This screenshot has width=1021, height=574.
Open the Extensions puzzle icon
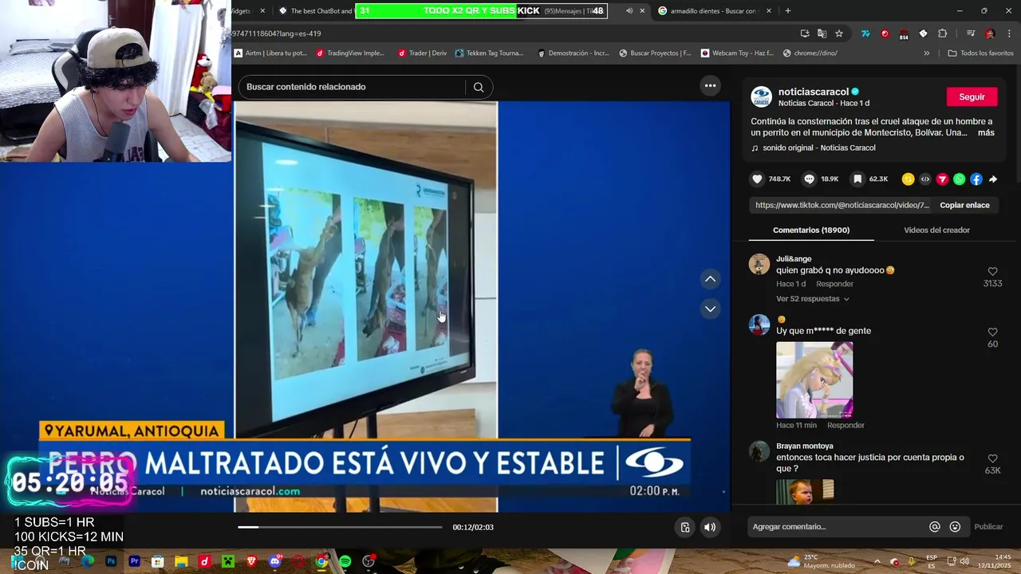[942, 33]
